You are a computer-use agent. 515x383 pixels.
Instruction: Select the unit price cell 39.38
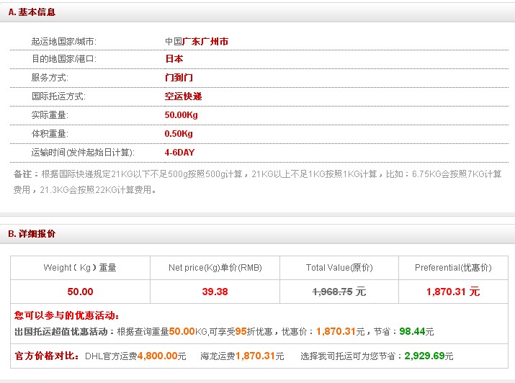point(215,292)
